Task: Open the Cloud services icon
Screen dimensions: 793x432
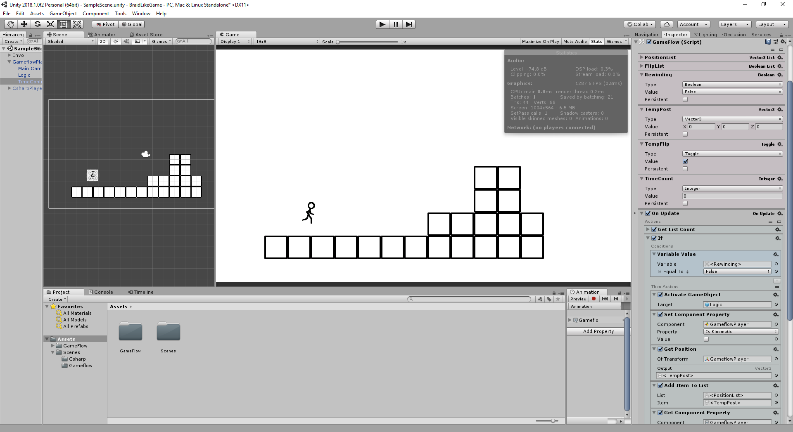Action: pyautogui.click(x=667, y=24)
